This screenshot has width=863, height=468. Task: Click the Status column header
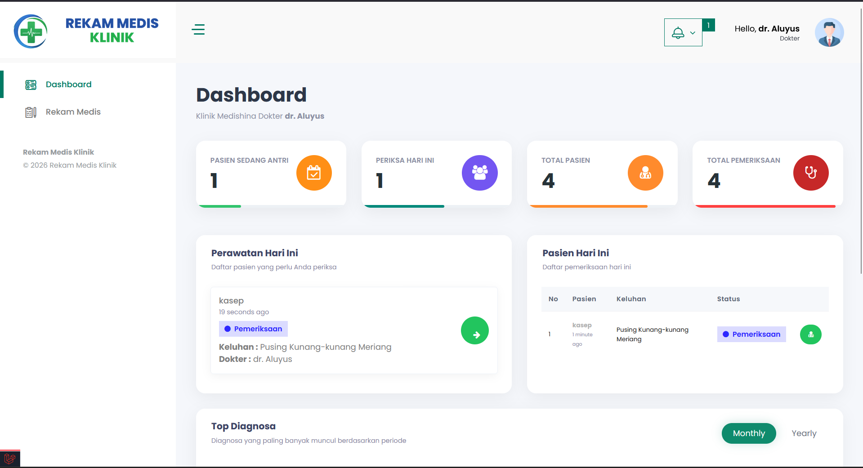728,299
